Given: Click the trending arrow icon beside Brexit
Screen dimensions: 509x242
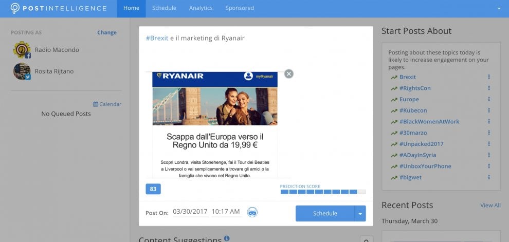Looking at the screenshot, I should [x=394, y=77].
